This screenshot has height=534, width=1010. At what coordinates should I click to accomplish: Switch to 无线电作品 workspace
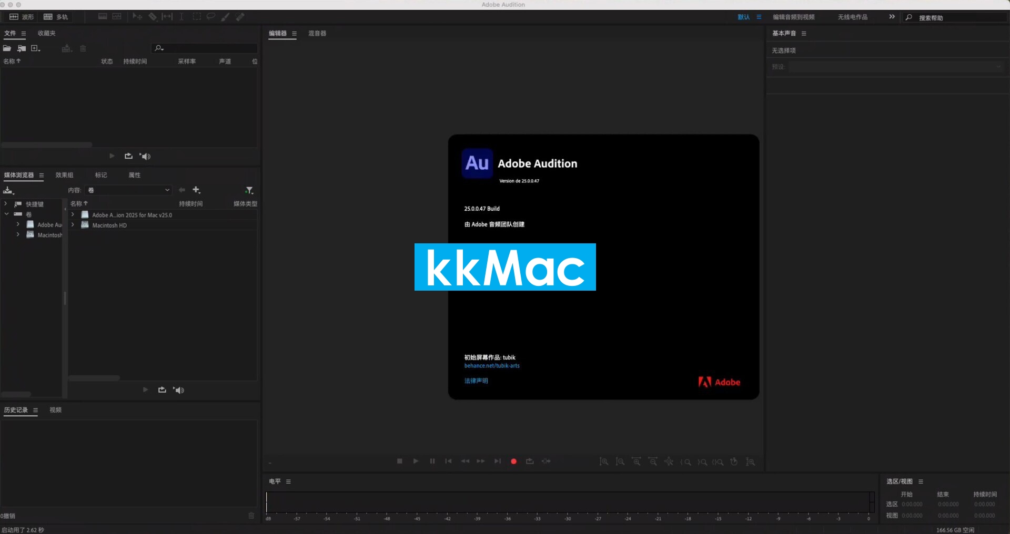tap(853, 17)
